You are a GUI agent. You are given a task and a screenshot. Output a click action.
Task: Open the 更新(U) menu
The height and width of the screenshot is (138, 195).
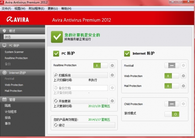[53, 8]
